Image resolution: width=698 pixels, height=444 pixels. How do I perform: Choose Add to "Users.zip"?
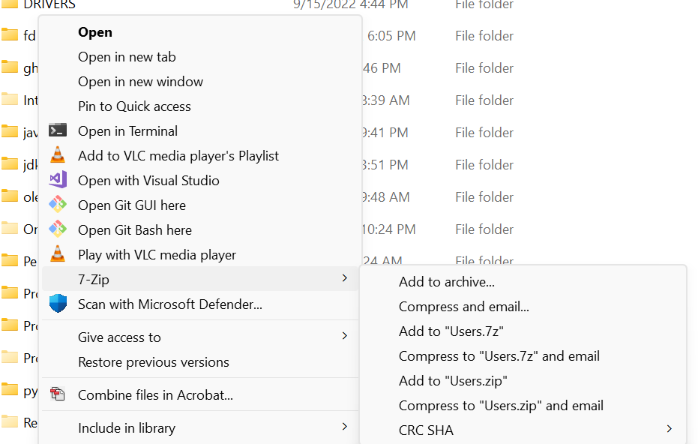(453, 381)
